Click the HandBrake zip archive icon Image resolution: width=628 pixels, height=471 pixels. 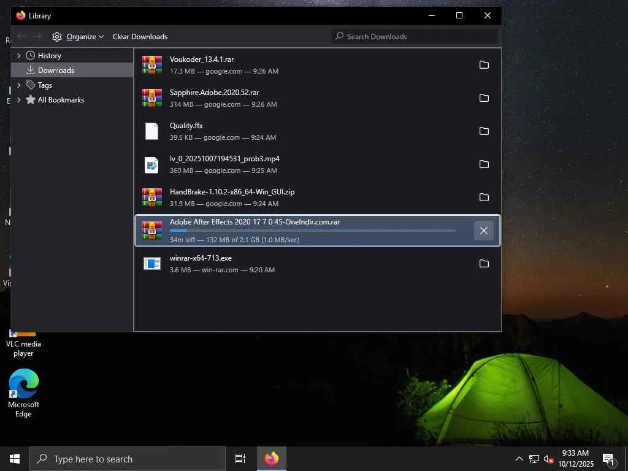coord(152,197)
